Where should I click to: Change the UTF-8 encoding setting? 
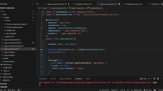[x=123, y=90]
